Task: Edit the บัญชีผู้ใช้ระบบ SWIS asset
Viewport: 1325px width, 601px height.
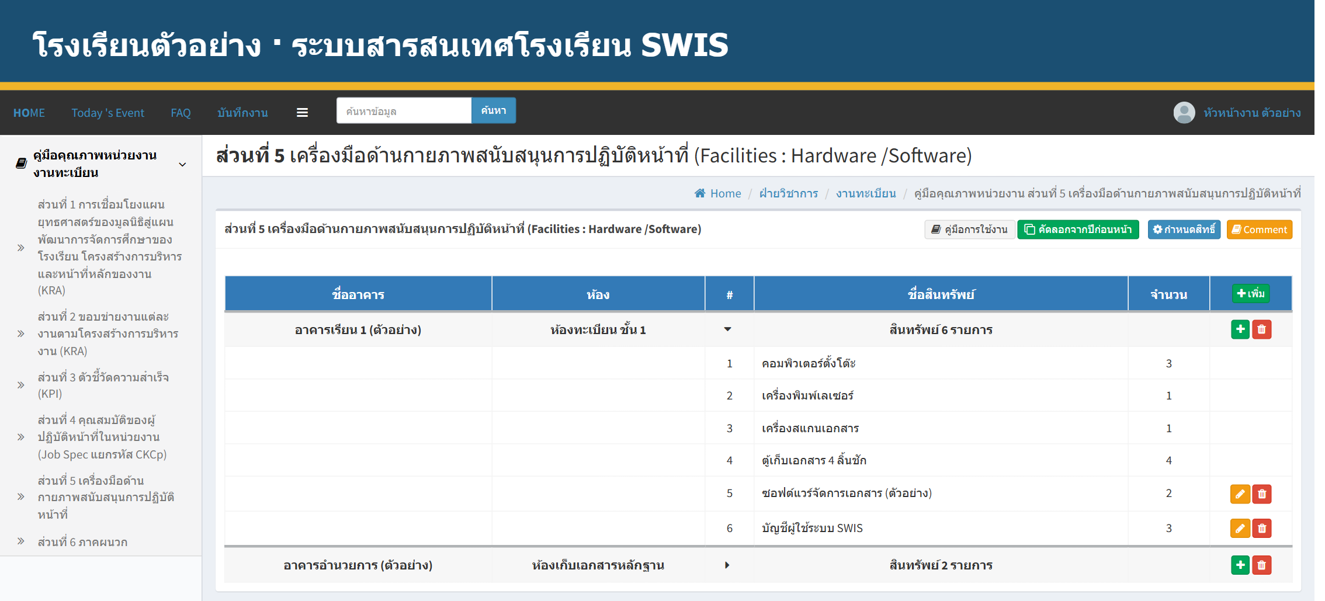Action: (x=1240, y=529)
